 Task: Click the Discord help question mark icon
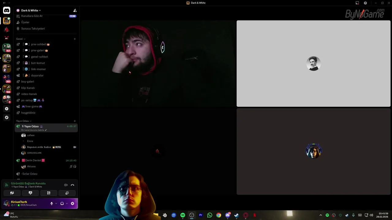coord(365,3)
